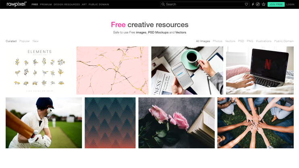The width and height of the screenshot is (299, 168).
Task: Open the compass explore icon
Action: pyautogui.click(x=258, y=4)
